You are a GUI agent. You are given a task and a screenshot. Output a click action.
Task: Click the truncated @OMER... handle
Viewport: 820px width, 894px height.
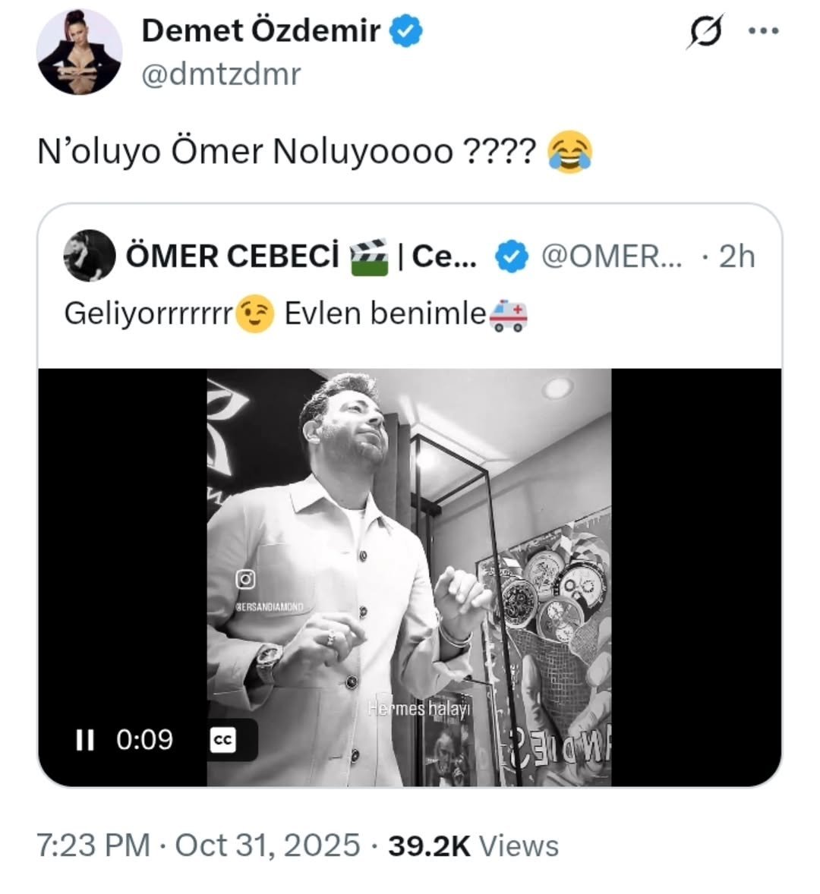click(610, 257)
